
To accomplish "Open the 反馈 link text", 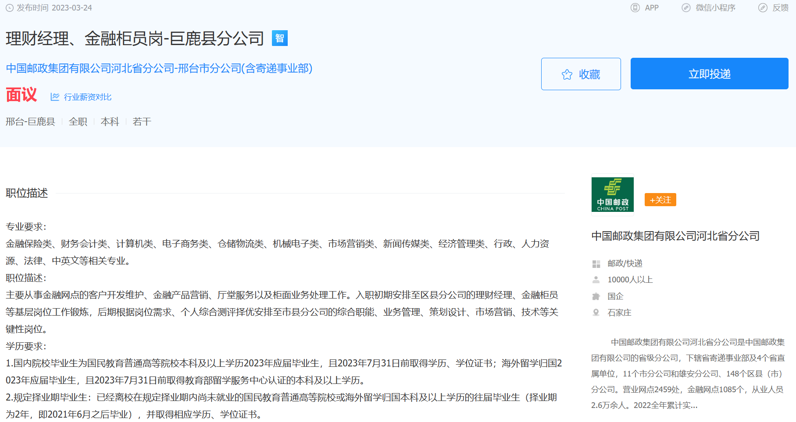I will (781, 8).
